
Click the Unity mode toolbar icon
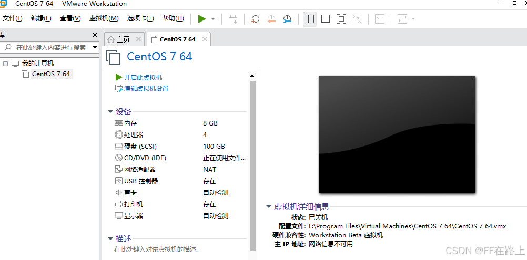[x=357, y=19]
